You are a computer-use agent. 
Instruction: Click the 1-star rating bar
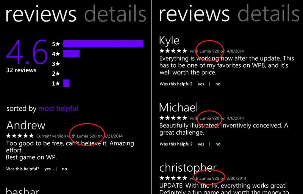[66, 83]
